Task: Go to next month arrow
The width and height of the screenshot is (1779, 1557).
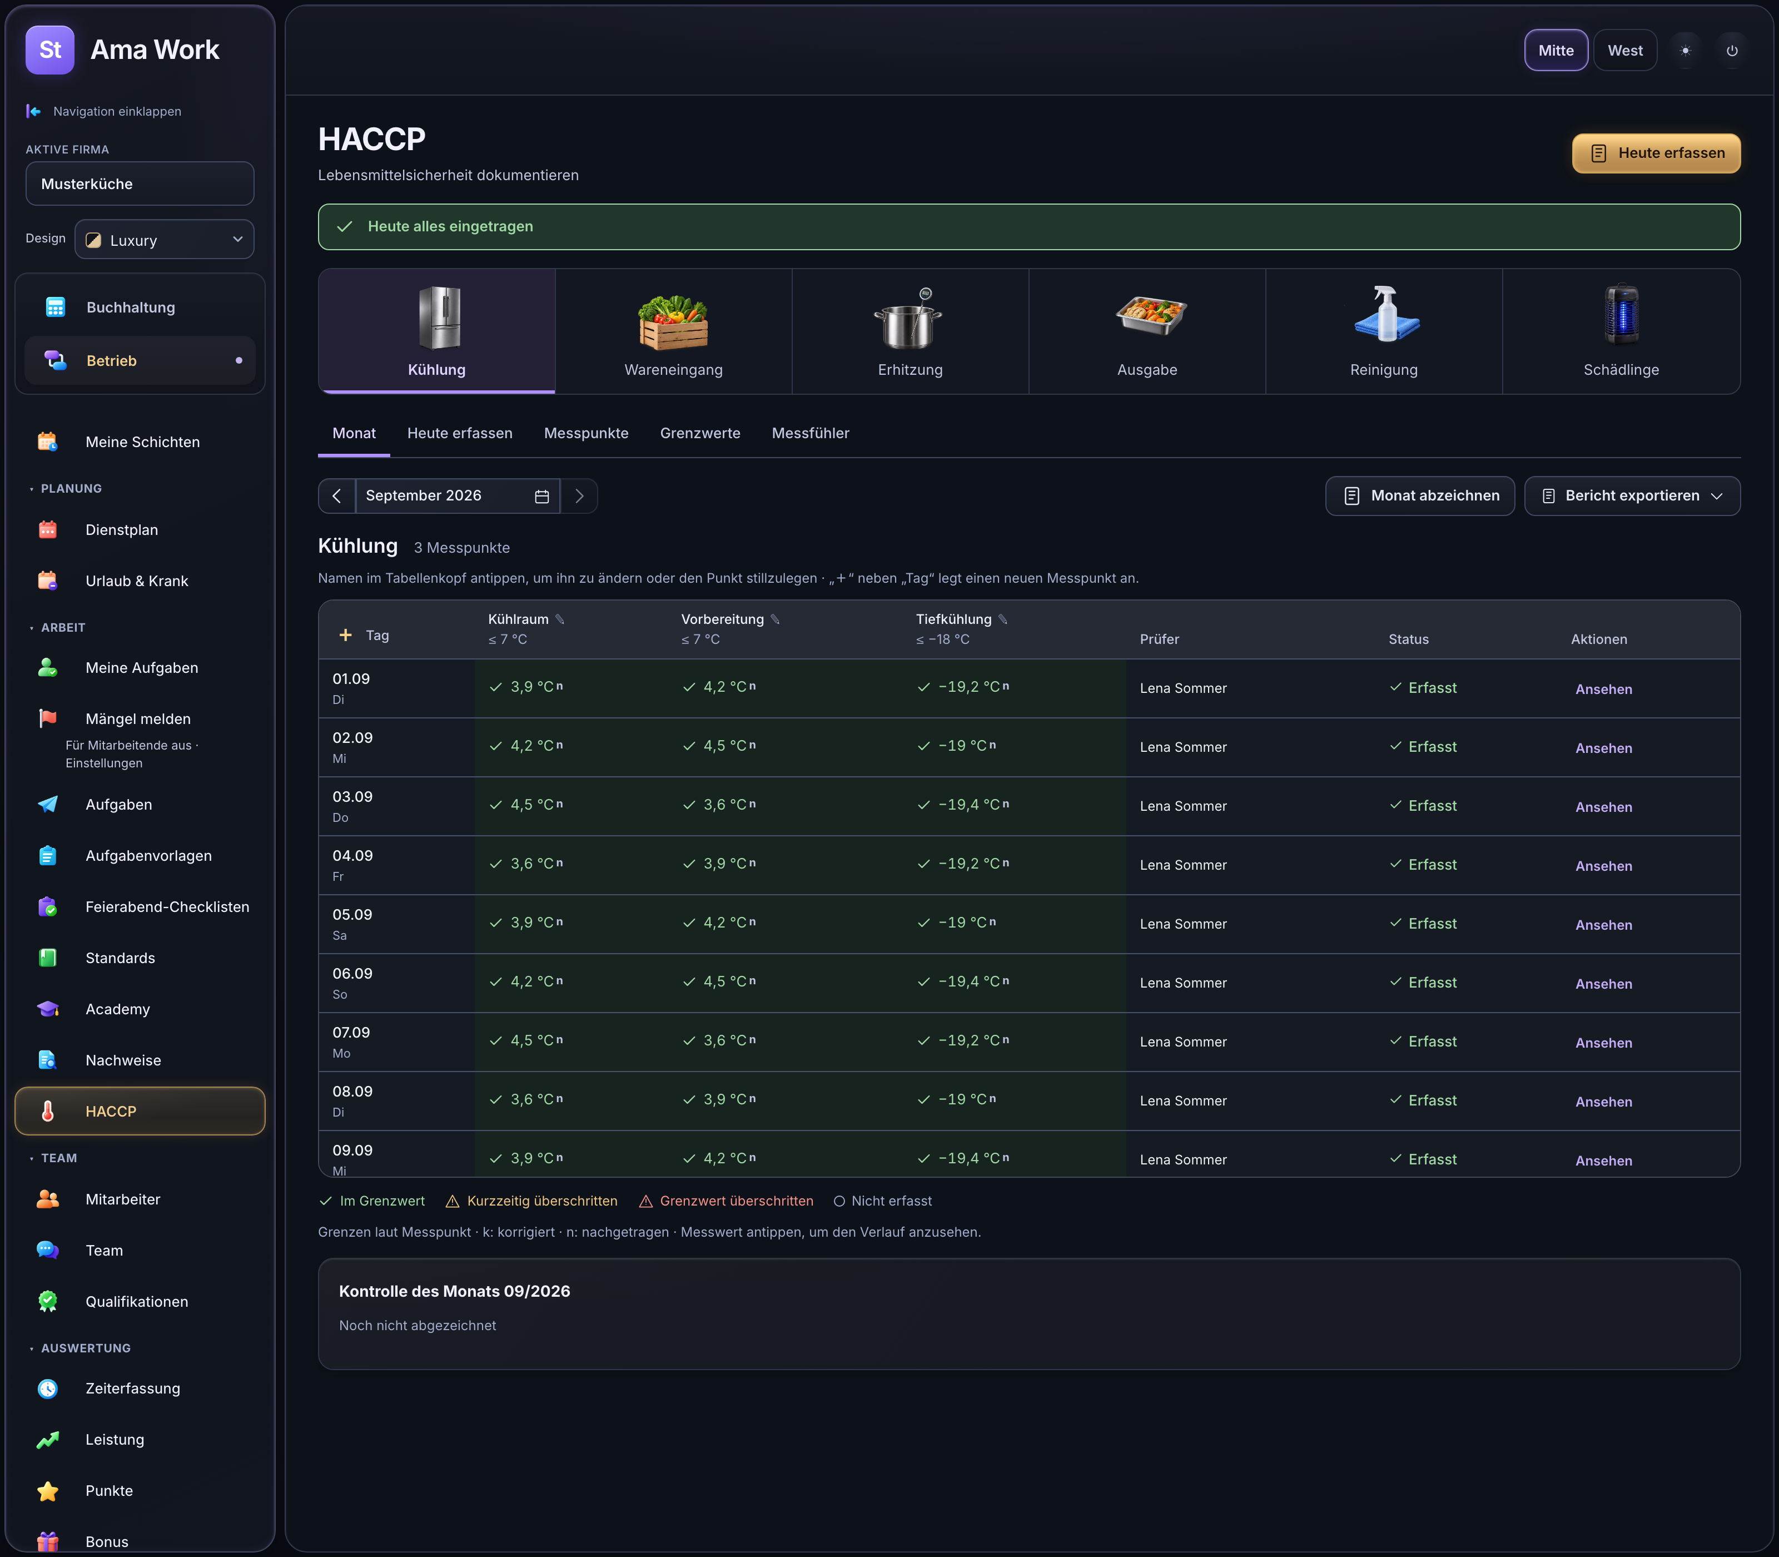Action: pos(579,496)
